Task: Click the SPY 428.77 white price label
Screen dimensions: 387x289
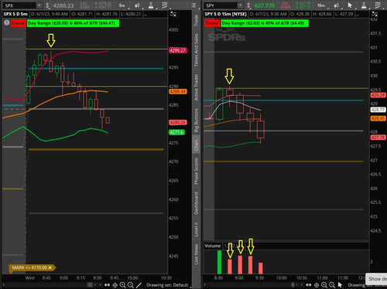Action: tap(378, 110)
